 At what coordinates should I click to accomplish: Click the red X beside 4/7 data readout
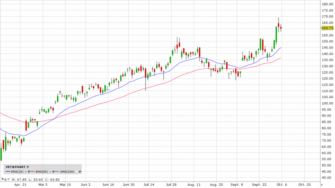(x=2, y=179)
